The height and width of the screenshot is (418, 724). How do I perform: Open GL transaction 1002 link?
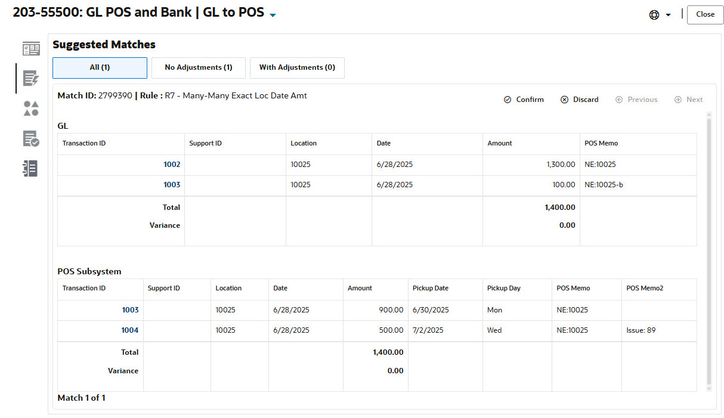(172, 165)
